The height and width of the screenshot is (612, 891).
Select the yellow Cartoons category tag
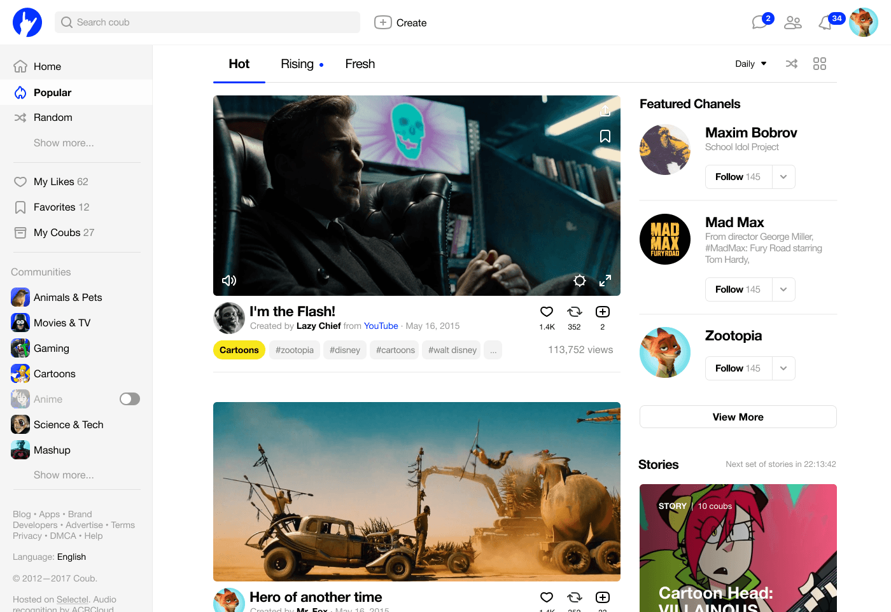[239, 350]
